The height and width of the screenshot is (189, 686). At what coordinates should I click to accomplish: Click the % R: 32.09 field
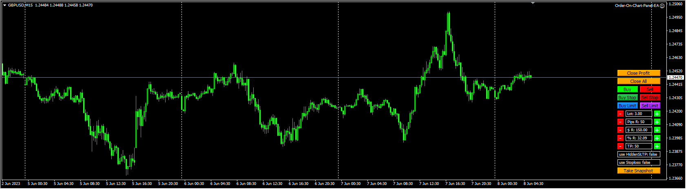click(639, 138)
